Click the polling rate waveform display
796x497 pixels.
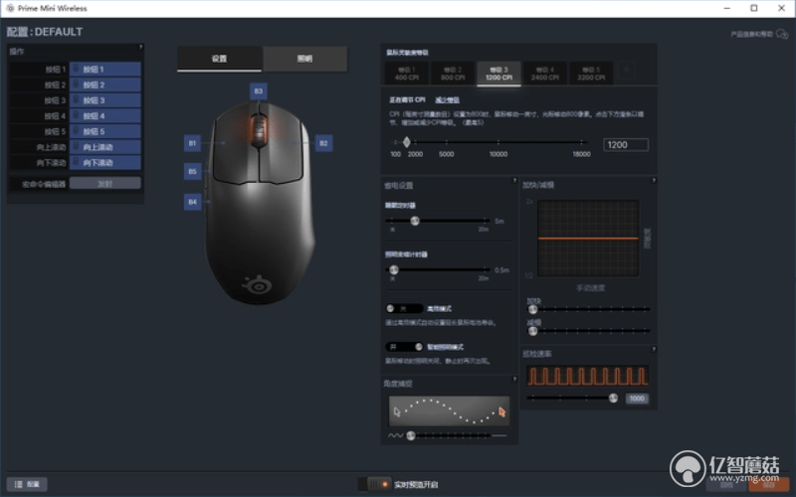point(588,377)
